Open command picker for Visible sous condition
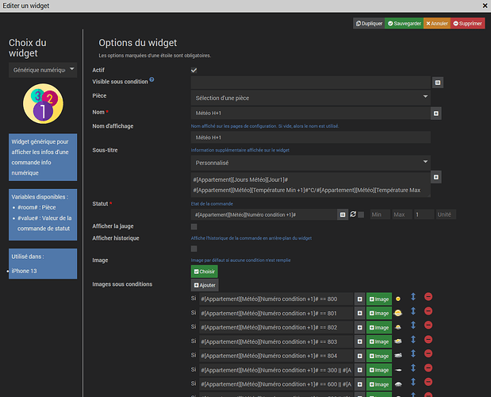The width and height of the screenshot is (491, 397). click(436, 82)
